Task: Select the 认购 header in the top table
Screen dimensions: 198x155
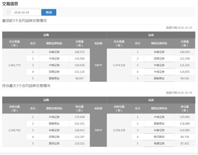Action: click(46, 35)
